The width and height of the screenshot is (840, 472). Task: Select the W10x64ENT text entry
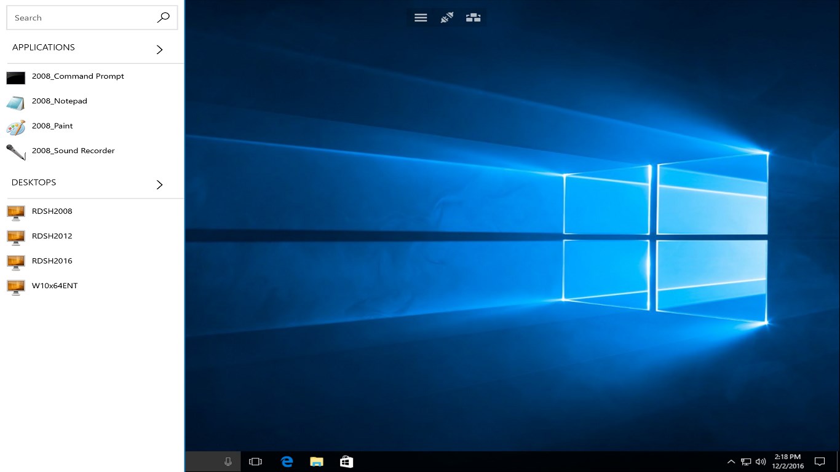[55, 285]
